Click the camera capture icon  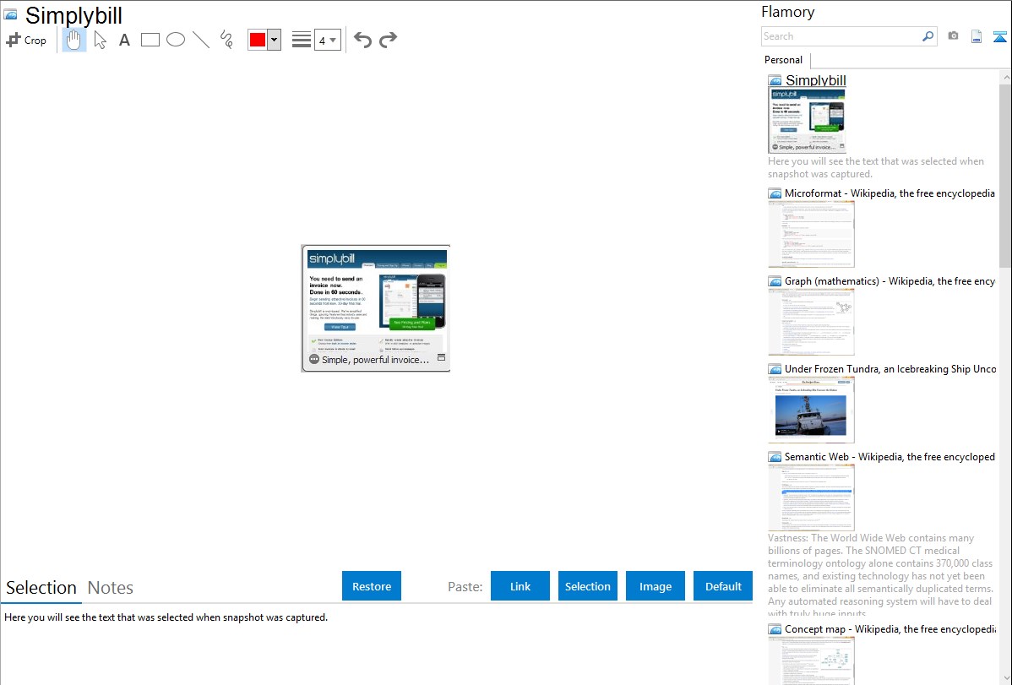coord(953,36)
